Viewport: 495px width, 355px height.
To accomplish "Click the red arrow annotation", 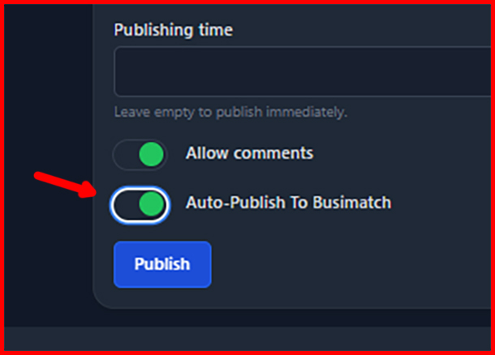I will [x=66, y=185].
